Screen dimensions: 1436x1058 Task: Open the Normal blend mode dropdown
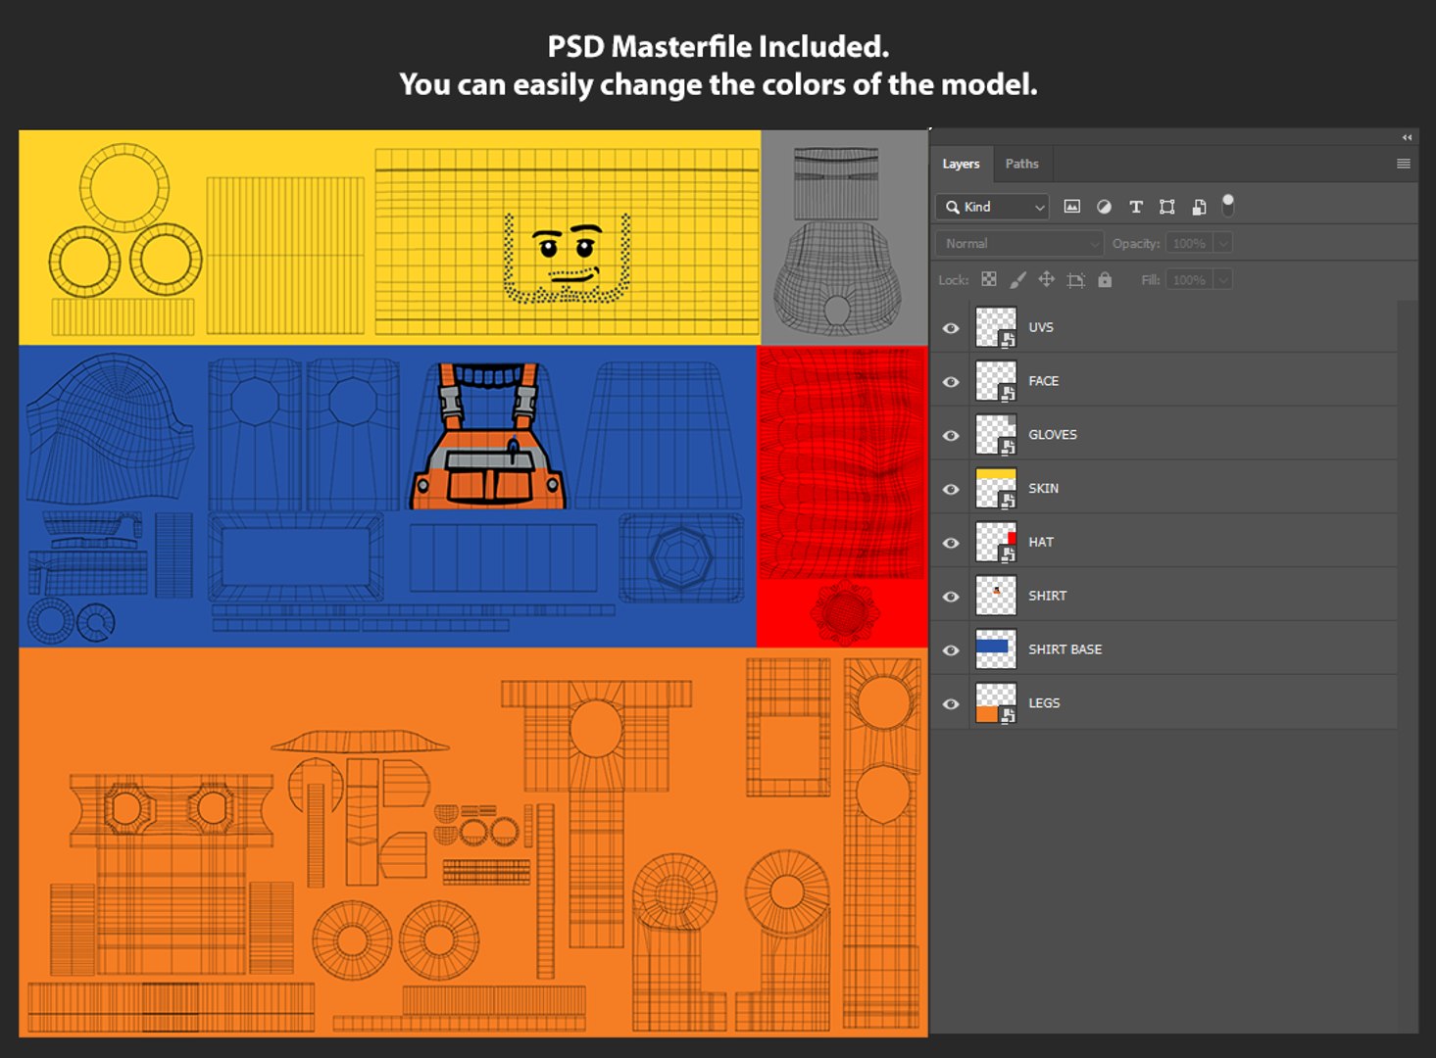click(x=1019, y=243)
